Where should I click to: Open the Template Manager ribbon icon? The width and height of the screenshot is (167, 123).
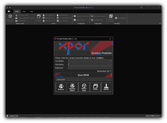[111, 18]
